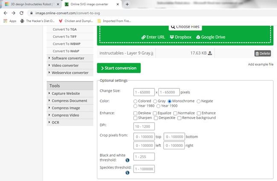Screen dimensions: 277x181
Task: Choose a file from Google Drive
Action: point(211,37)
